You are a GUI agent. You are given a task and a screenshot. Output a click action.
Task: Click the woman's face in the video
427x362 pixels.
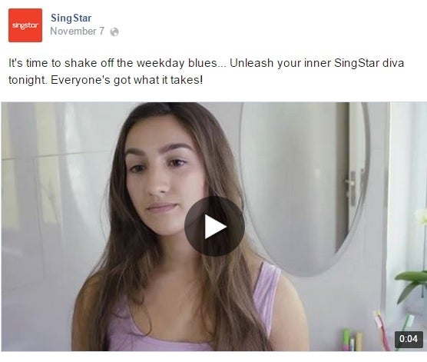pos(164,178)
